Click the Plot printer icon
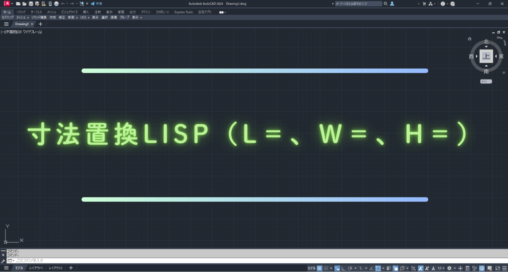The image size is (508, 272). pos(56,3)
